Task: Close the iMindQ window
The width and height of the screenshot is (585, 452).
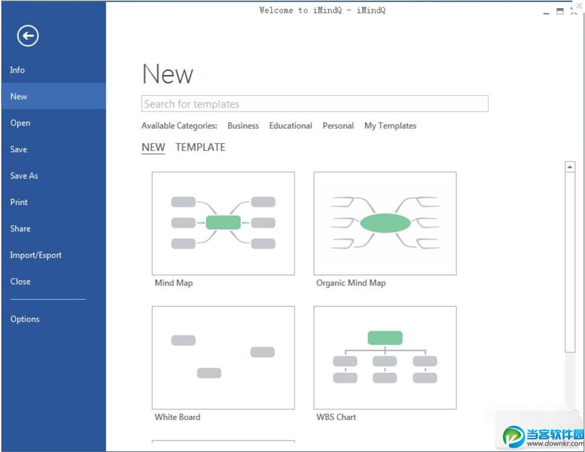Action: point(574,11)
